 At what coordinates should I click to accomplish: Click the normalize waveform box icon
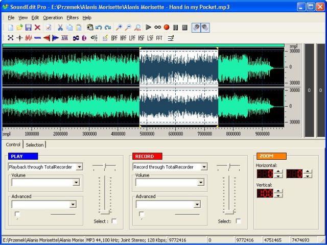coord(65,38)
